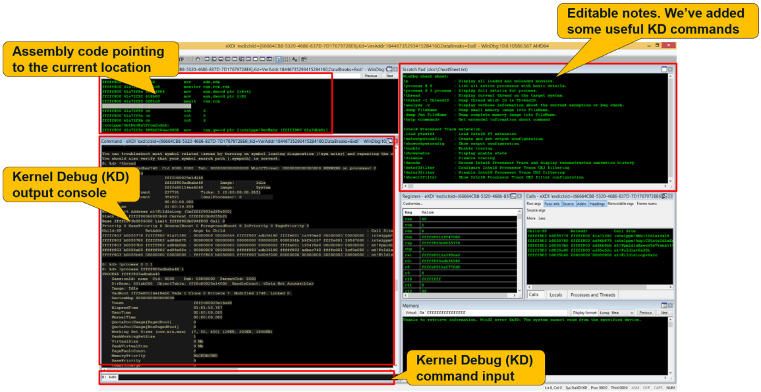This screenshot has width=761, height=392.
Task: Click Ln 0, Col 0 in status bar
Action: tap(553, 388)
